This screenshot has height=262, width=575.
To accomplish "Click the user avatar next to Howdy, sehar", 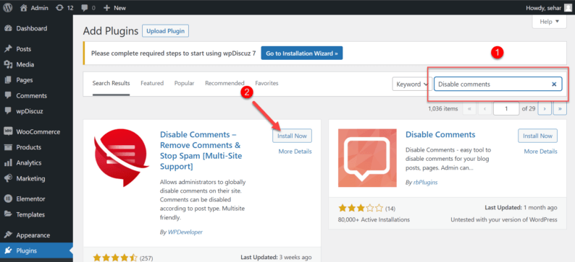I will tap(568, 7).
